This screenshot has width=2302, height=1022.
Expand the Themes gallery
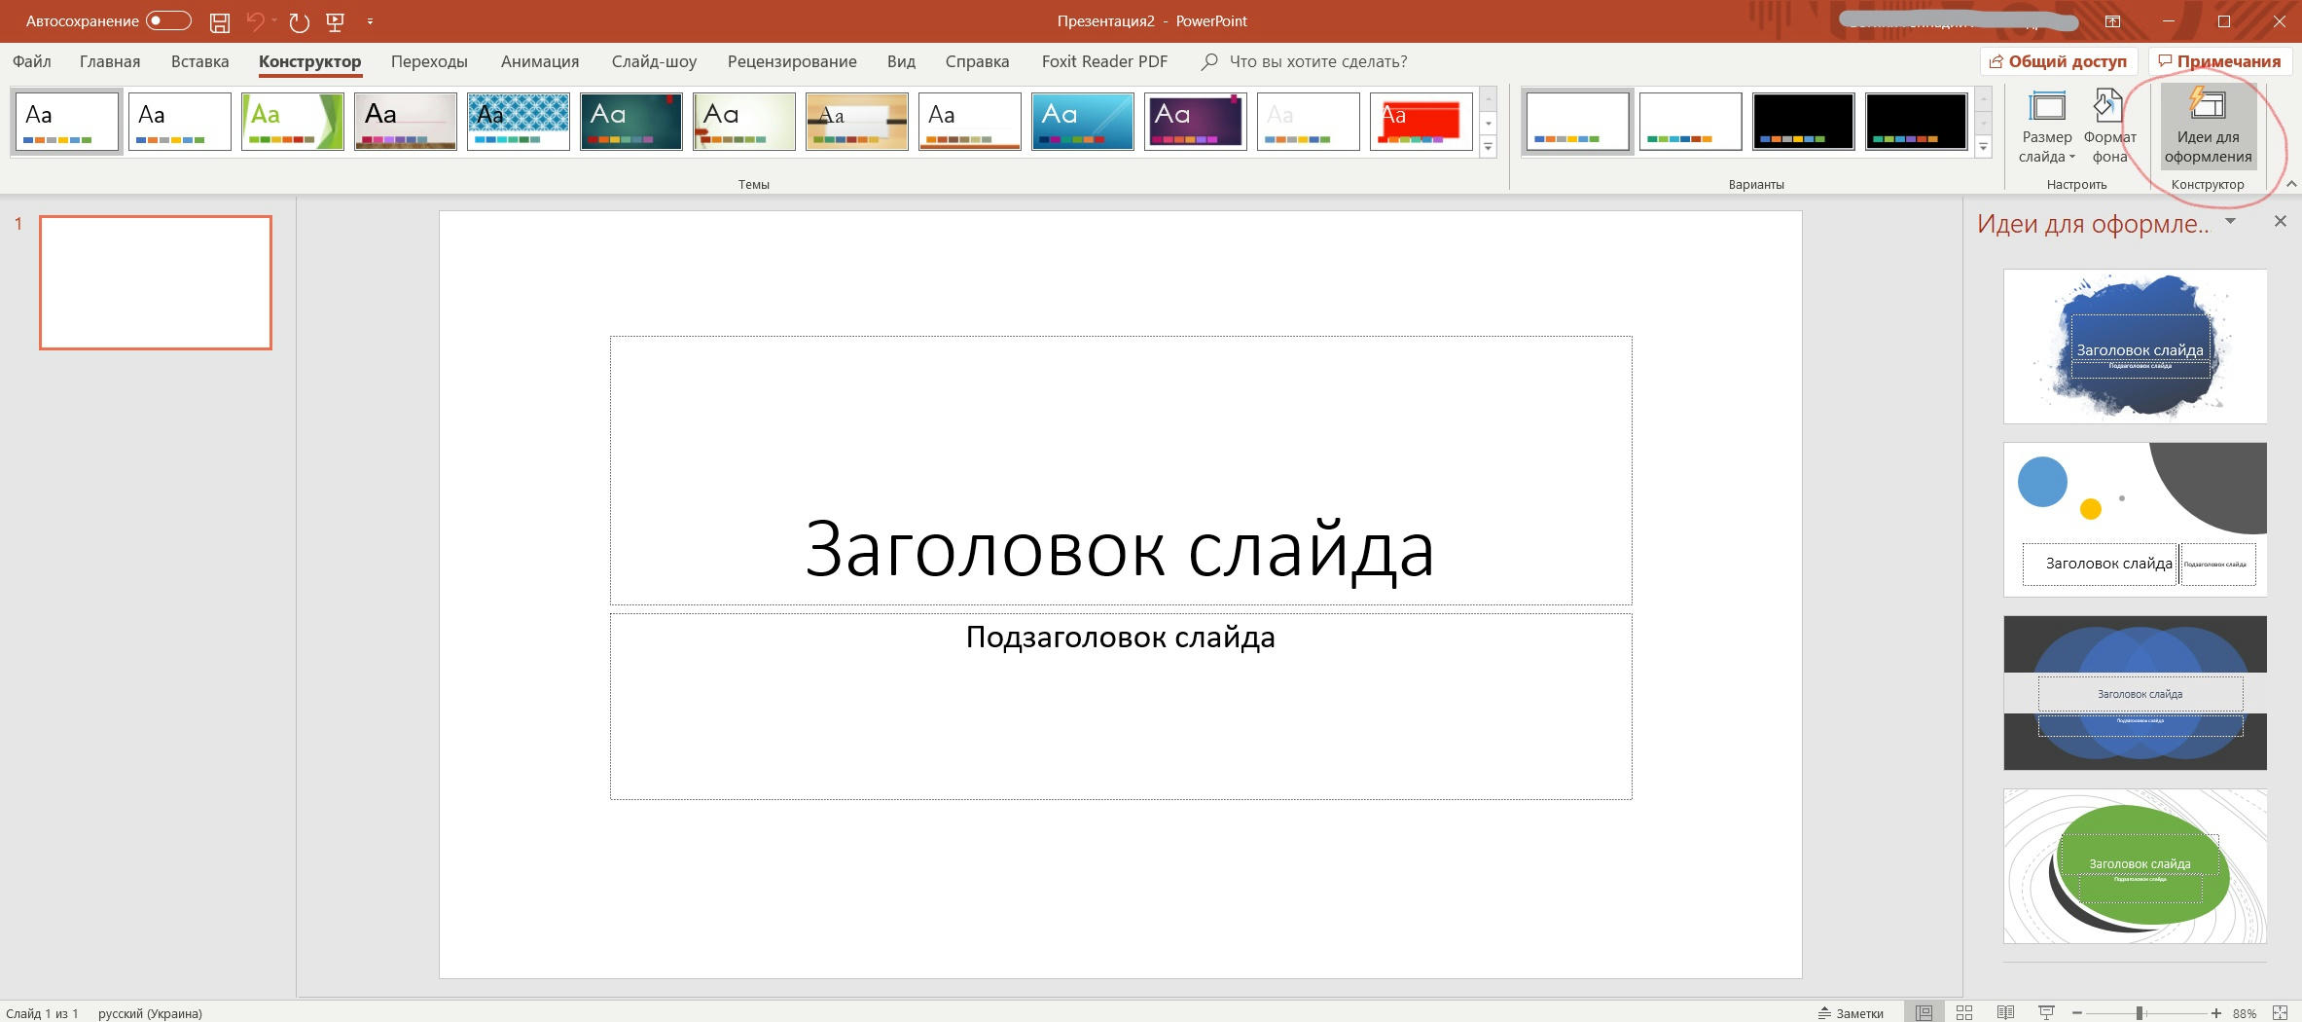[1488, 148]
